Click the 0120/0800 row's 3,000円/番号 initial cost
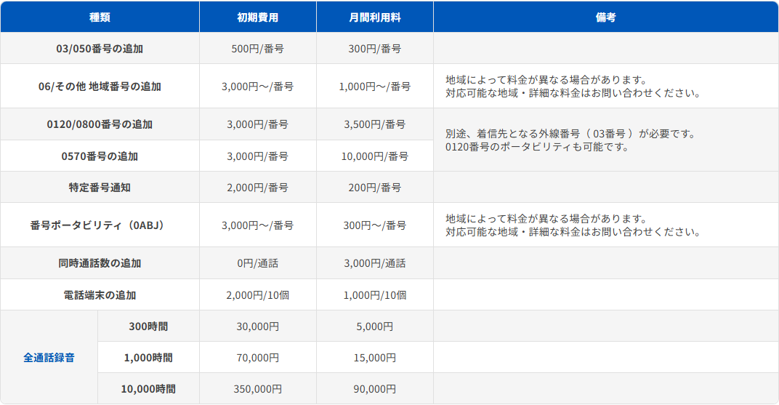The image size is (779, 405). (258, 124)
